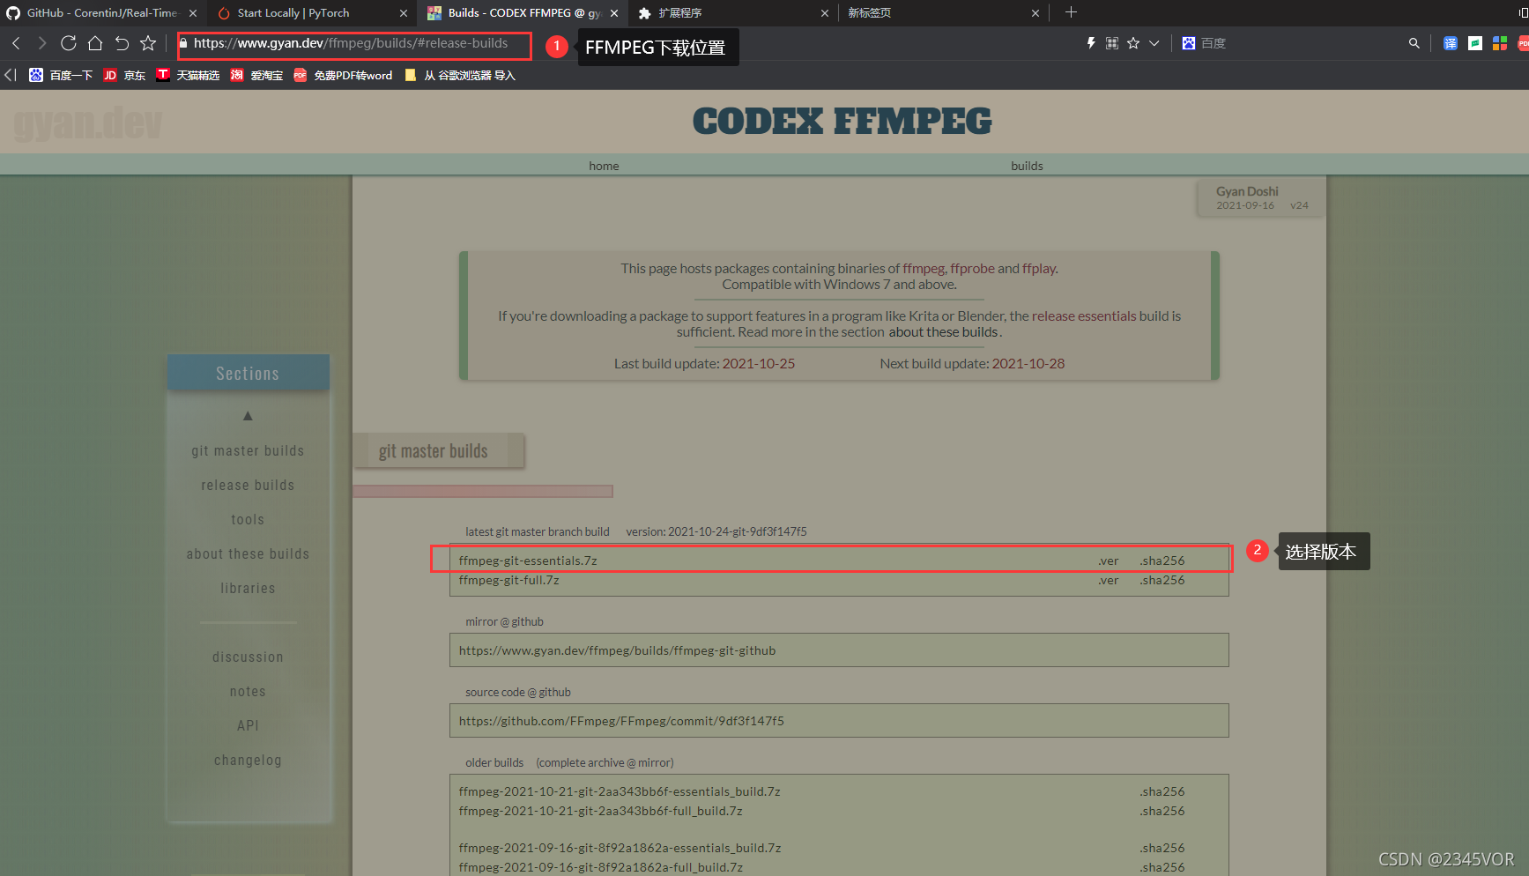Open libraries section in sidebar
Screen dimensions: 1529x876
[248, 589]
